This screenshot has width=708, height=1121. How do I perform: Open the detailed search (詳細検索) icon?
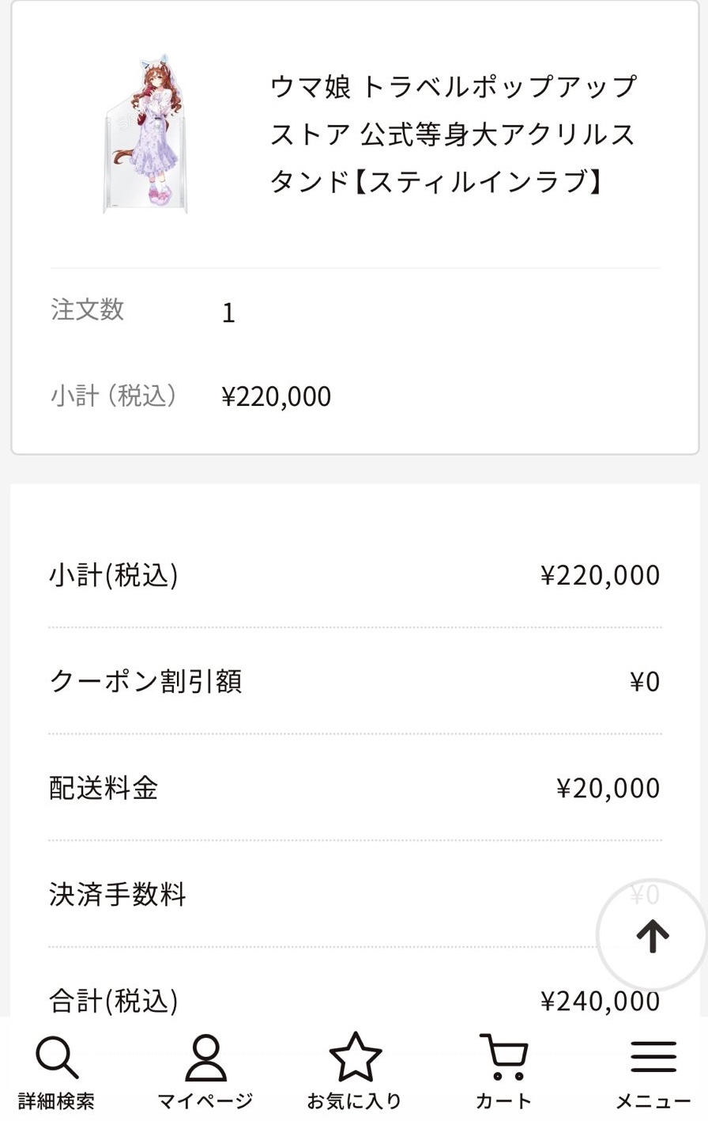(56, 1070)
